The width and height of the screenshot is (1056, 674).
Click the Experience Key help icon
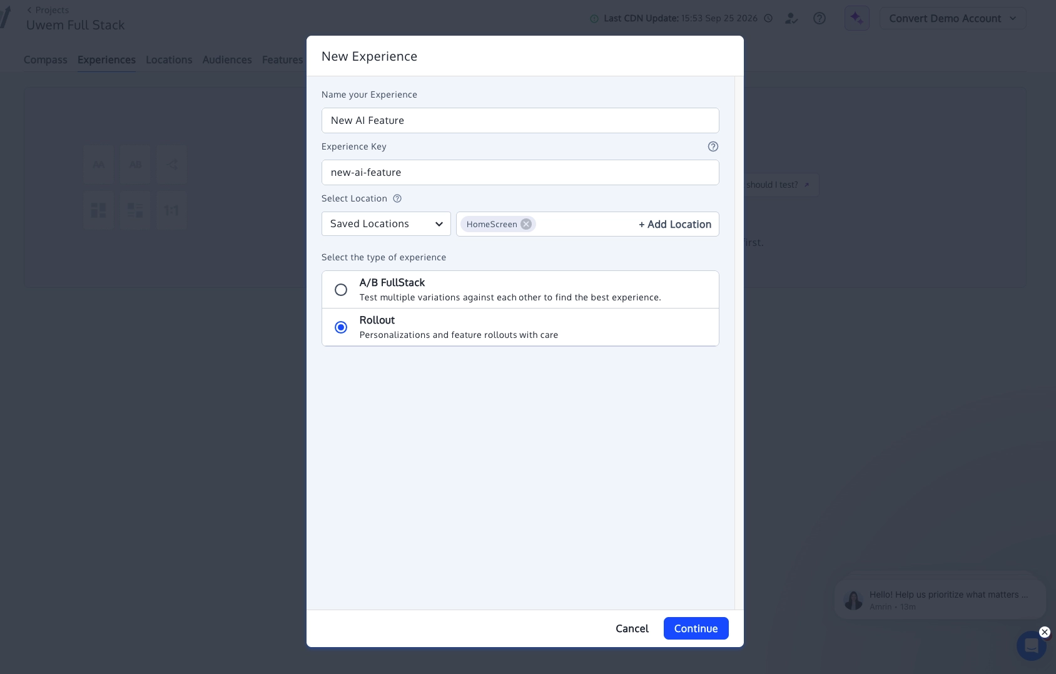point(713,146)
